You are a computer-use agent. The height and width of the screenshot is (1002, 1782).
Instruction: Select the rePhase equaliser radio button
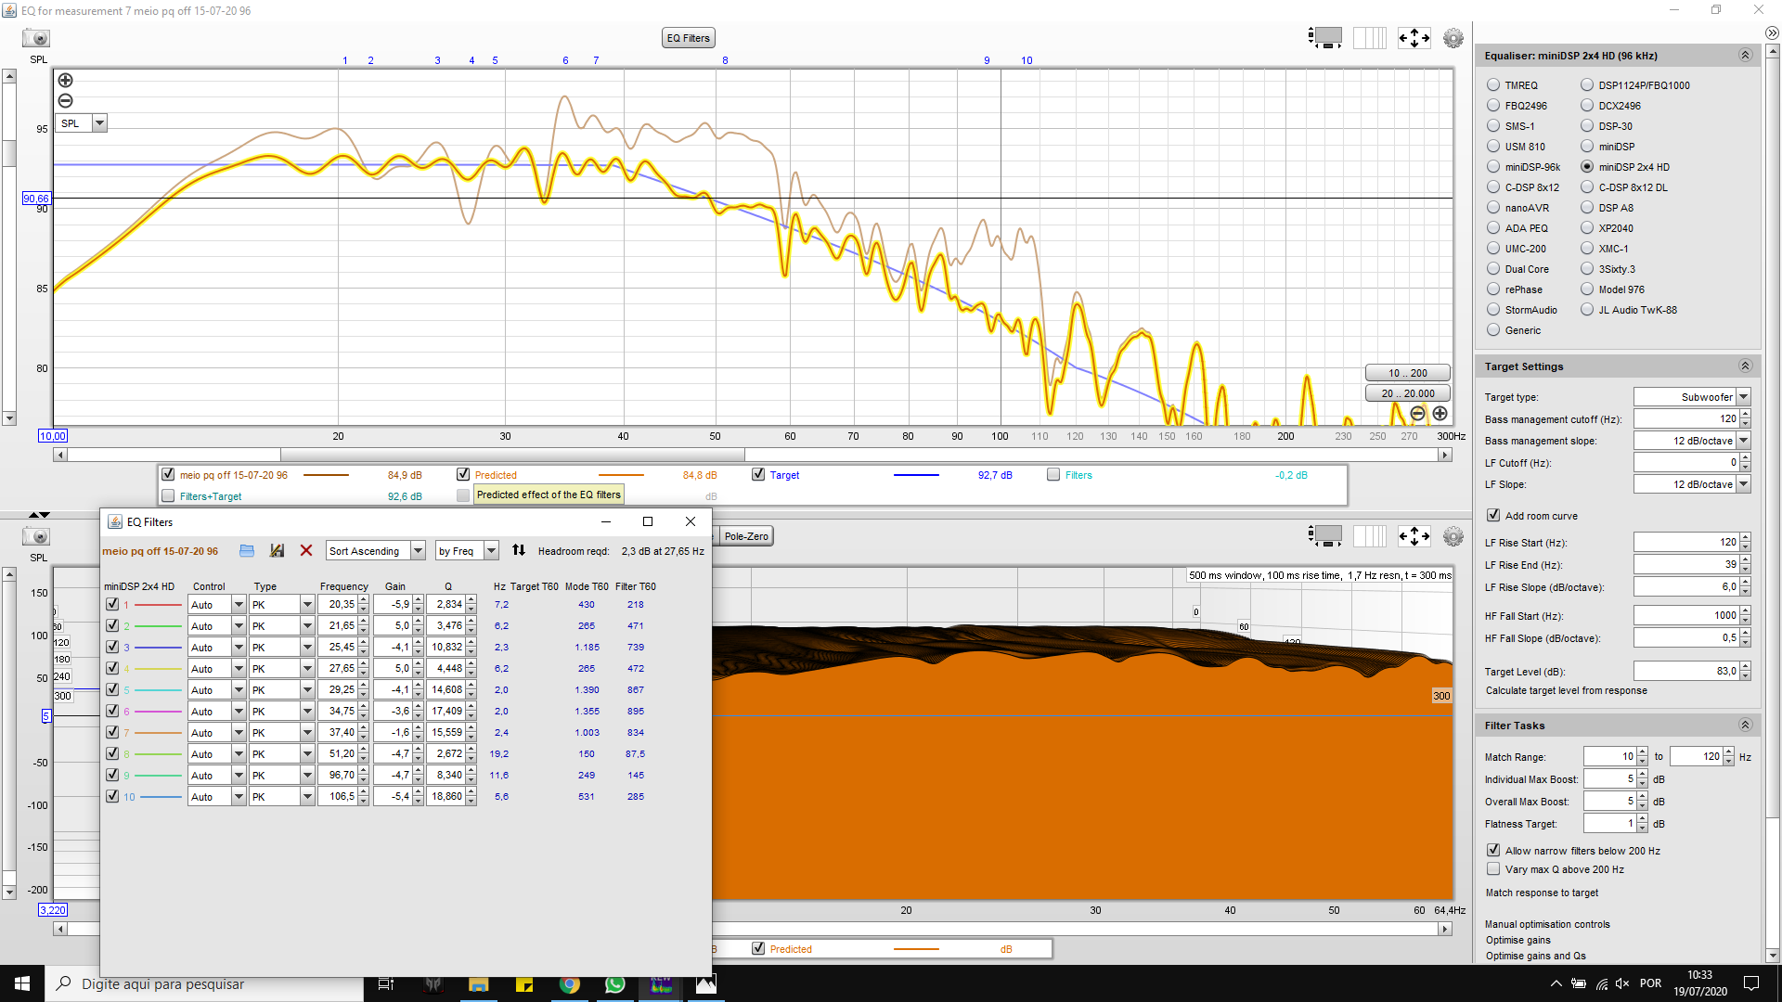(1493, 289)
